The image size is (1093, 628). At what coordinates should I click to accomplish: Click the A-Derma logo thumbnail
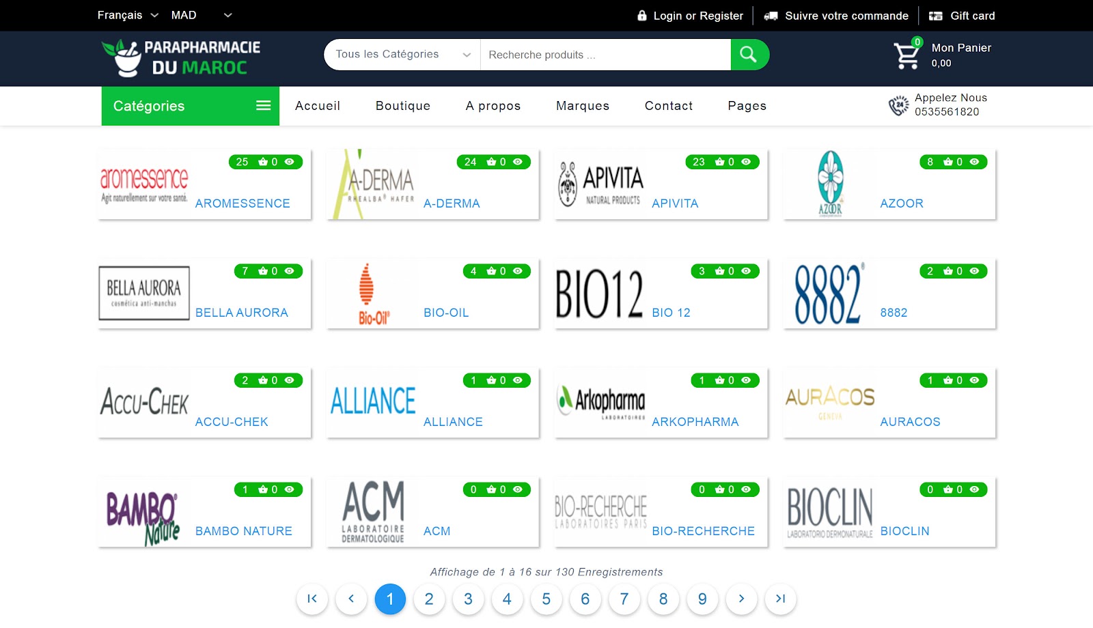[x=372, y=184]
